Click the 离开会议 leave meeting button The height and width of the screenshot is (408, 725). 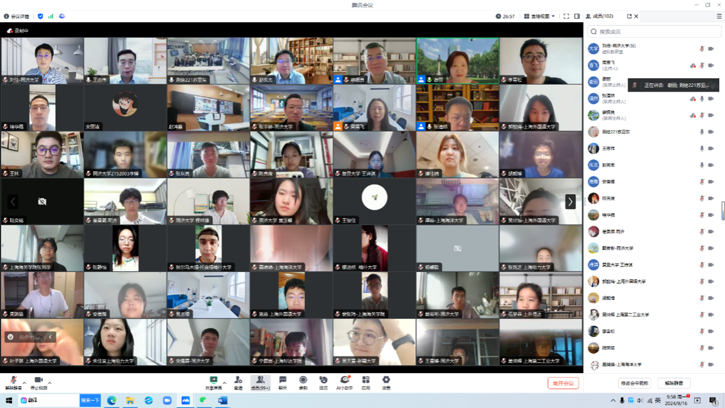(563, 383)
